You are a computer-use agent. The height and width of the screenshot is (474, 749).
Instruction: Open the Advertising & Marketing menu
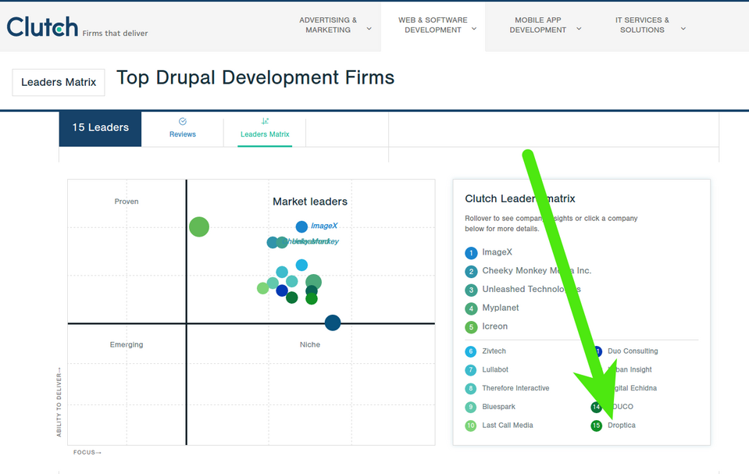pyautogui.click(x=328, y=25)
